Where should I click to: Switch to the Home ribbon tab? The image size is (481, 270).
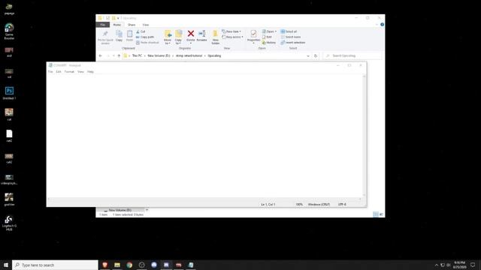coord(117,25)
